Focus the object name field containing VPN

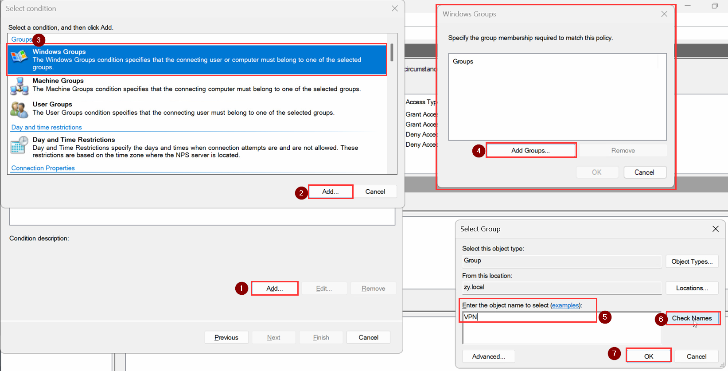point(562,328)
